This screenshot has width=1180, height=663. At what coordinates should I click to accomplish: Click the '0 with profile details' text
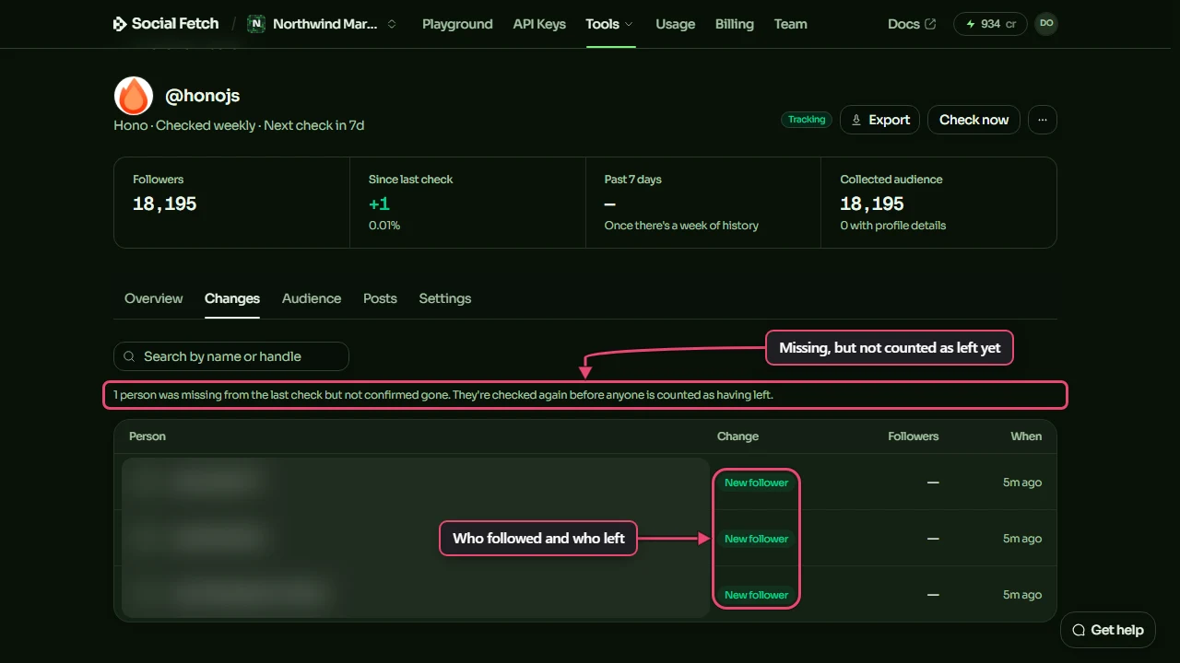tap(893, 226)
